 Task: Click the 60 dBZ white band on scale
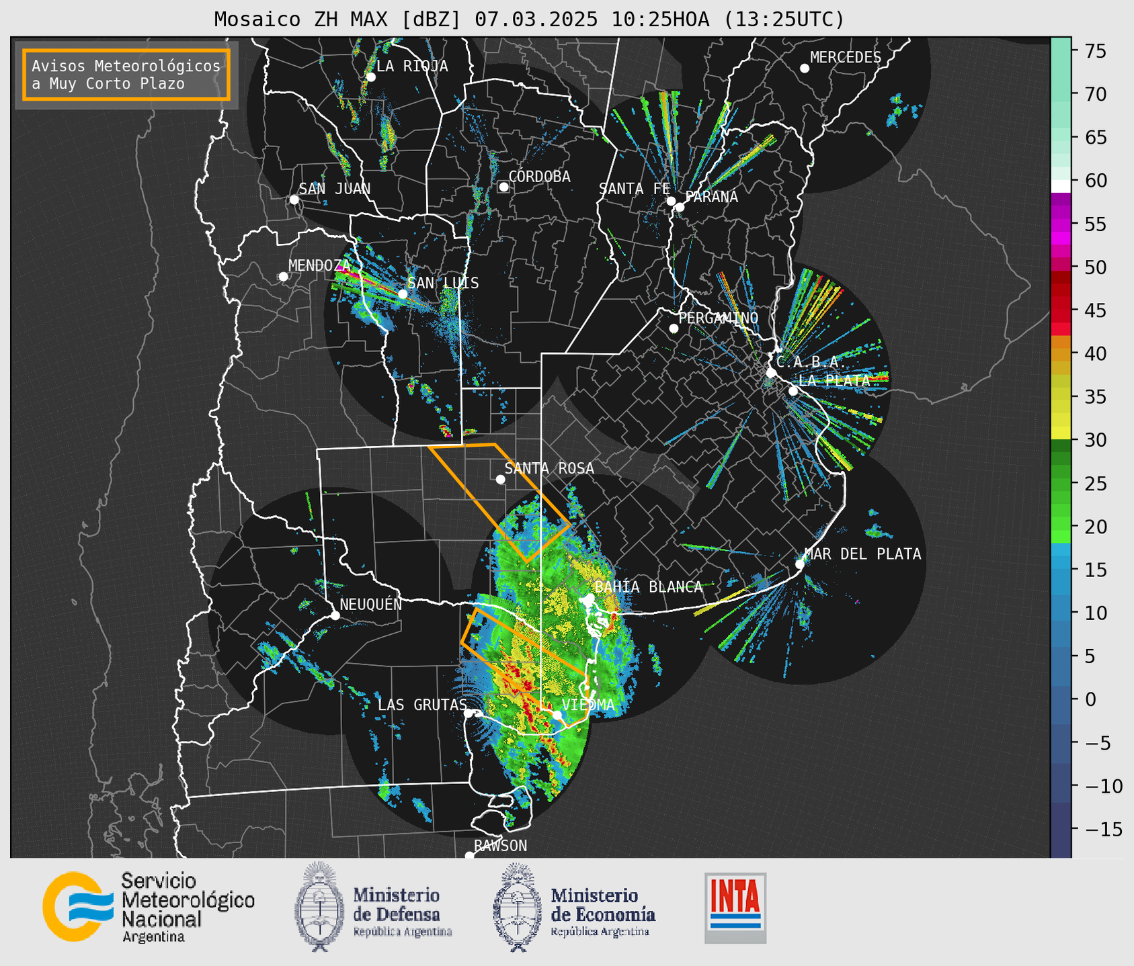[x=1061, y=186]
